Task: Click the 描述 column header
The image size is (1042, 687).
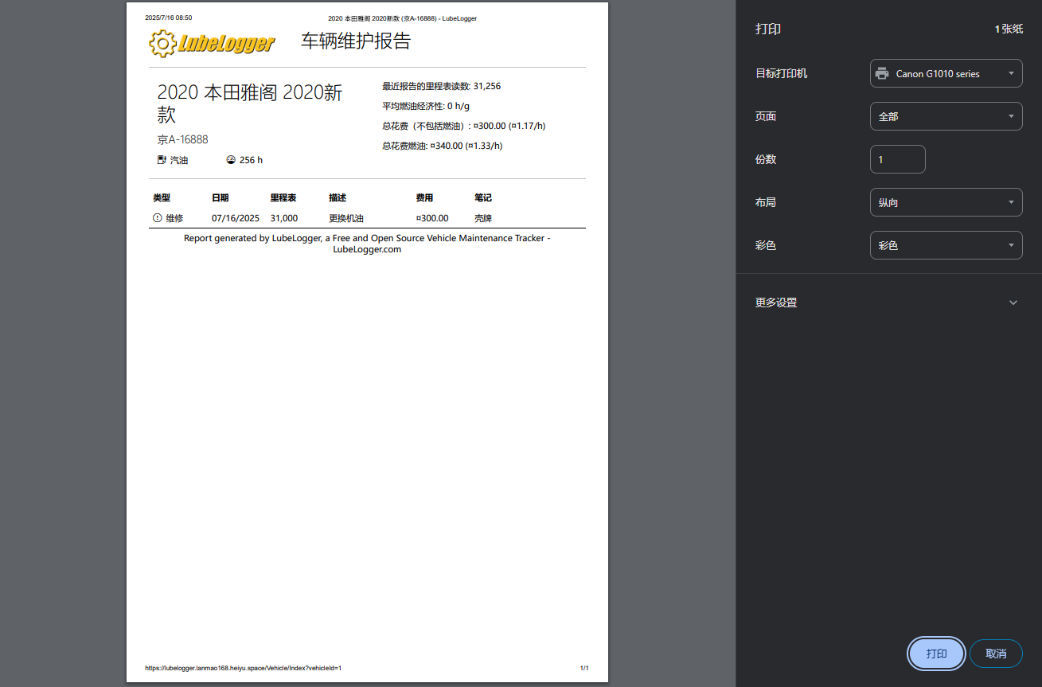Action: coord(338,197)
